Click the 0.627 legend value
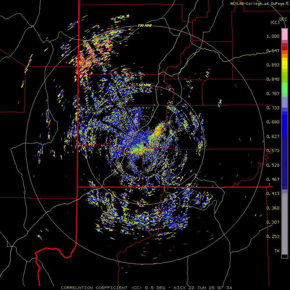 coord(273,136)
